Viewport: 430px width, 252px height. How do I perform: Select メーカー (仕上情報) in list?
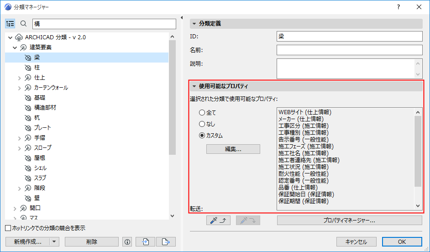(x=301, y=119)
